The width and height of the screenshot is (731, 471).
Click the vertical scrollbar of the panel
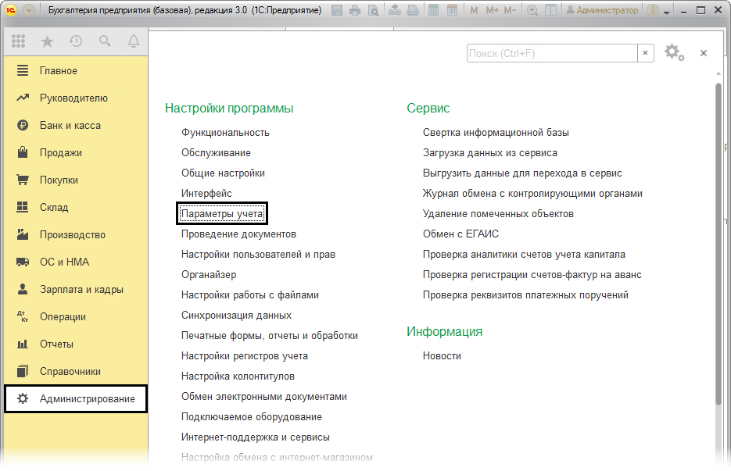click(x=718, y=244)
